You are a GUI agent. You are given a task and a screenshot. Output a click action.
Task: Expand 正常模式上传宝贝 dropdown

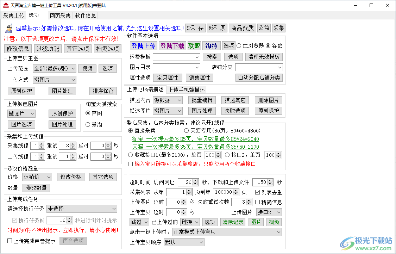tap(227, 232)
